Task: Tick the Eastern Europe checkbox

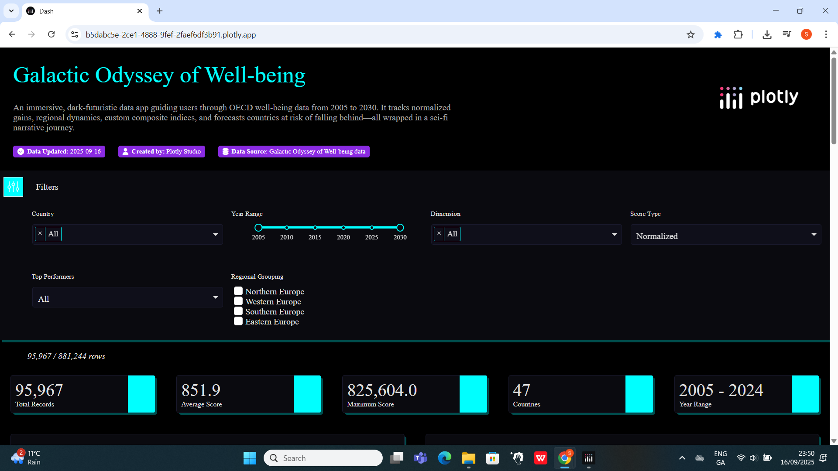Action: [238, 321]
